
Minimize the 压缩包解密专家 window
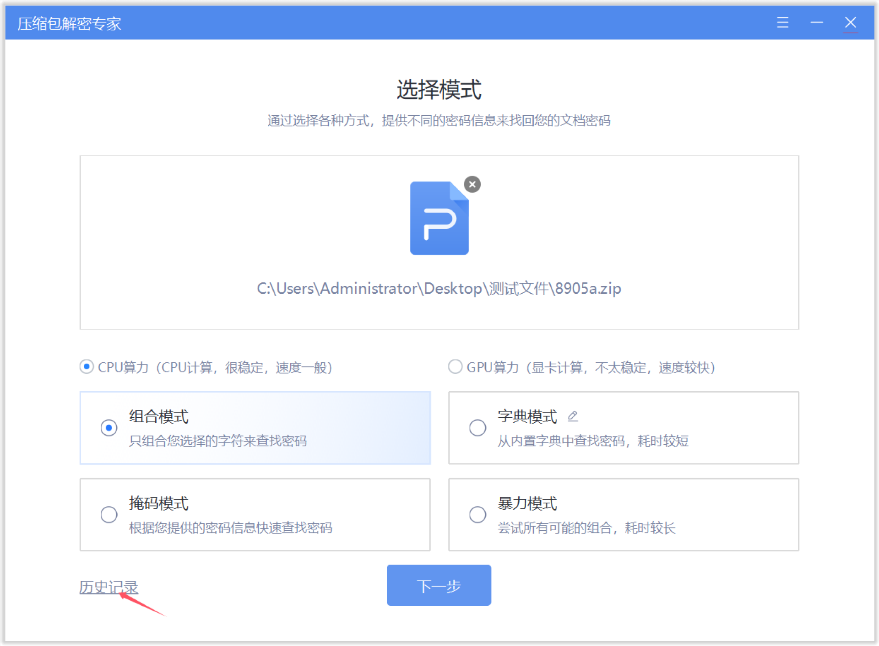click(816, 22)
